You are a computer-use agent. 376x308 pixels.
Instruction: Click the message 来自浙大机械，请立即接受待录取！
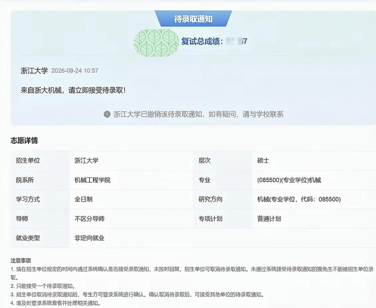point(73,90)
